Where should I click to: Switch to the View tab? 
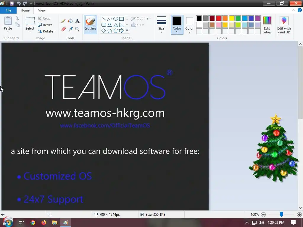42,10
